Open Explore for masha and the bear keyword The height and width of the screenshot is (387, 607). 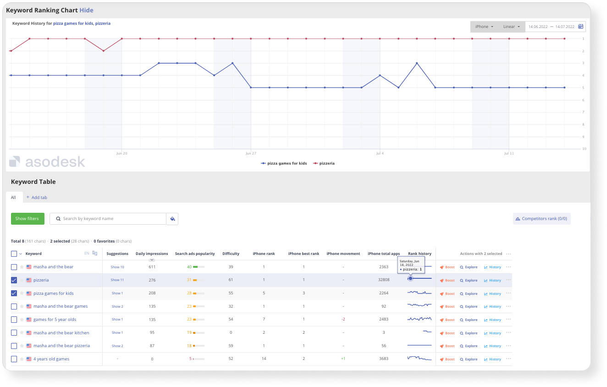point(469,267)
